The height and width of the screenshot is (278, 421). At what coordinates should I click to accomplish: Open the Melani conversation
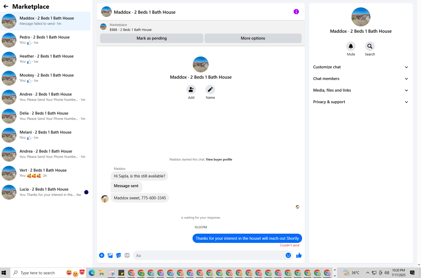point(45,135)
